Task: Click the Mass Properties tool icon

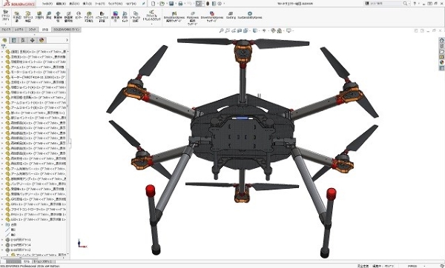Action: tap(58, 17)
